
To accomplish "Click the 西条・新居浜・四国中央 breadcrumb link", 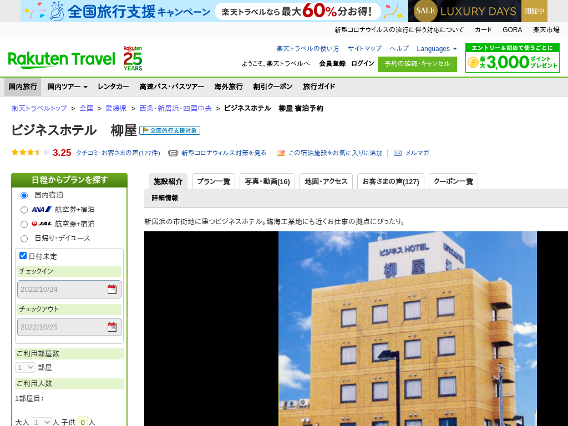I will 175,108.
